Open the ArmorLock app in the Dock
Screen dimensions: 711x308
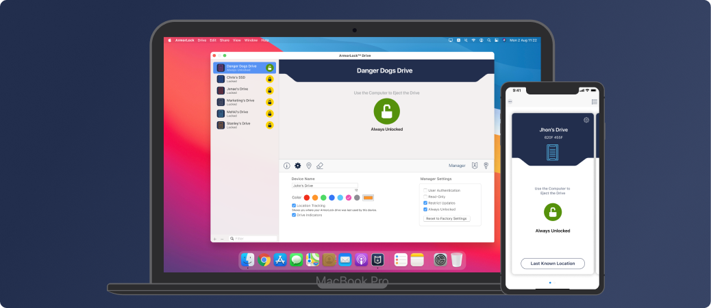click(x=377, y=259)
